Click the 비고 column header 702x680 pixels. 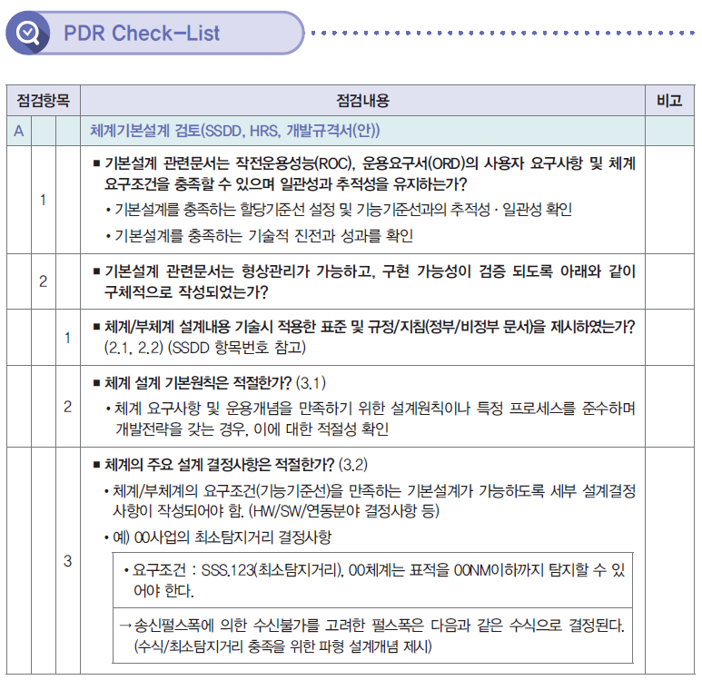click(x=669, y=100)
